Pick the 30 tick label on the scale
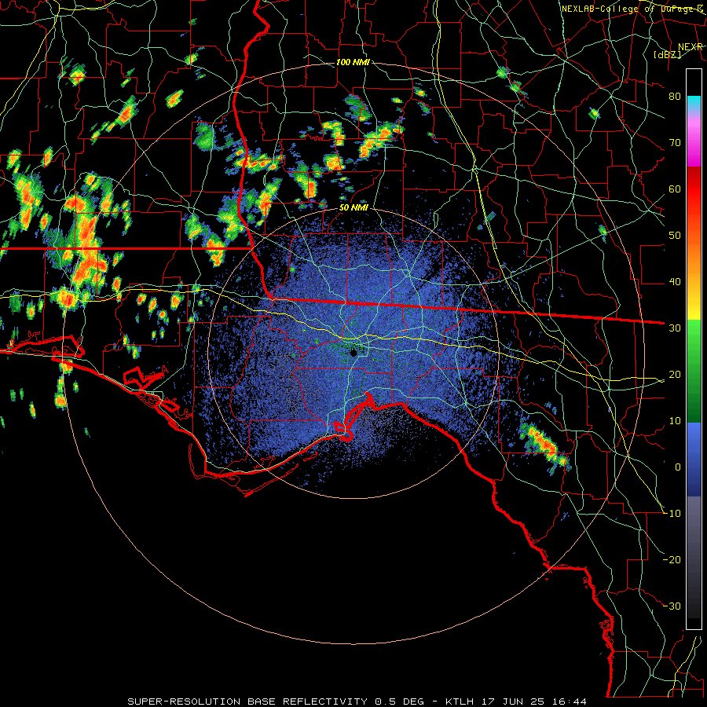Image resolution: width=707 pixels, height=707 pixels. tap(675, 328)
